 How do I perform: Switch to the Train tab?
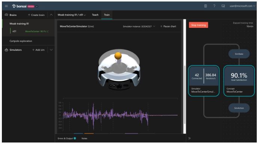[x=107, y=15]
